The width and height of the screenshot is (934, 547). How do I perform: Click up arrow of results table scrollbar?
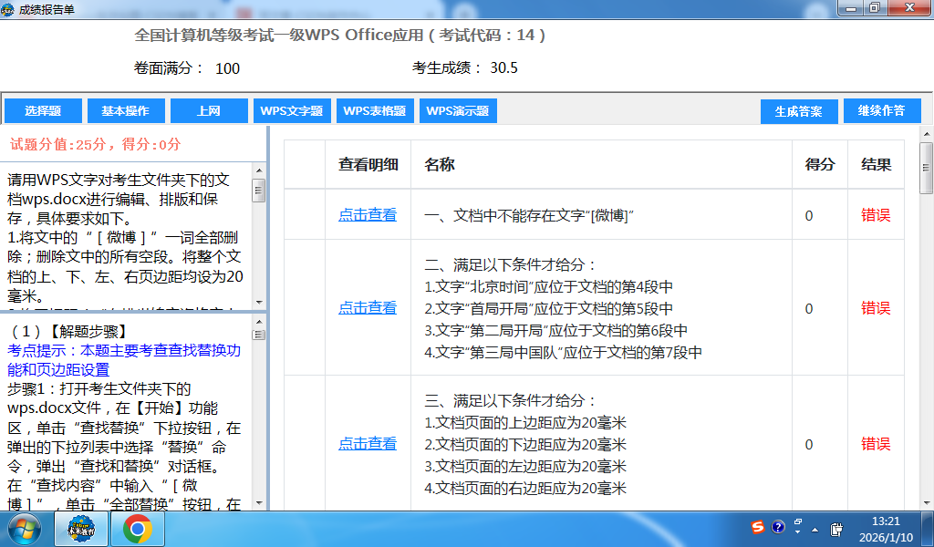927,134
